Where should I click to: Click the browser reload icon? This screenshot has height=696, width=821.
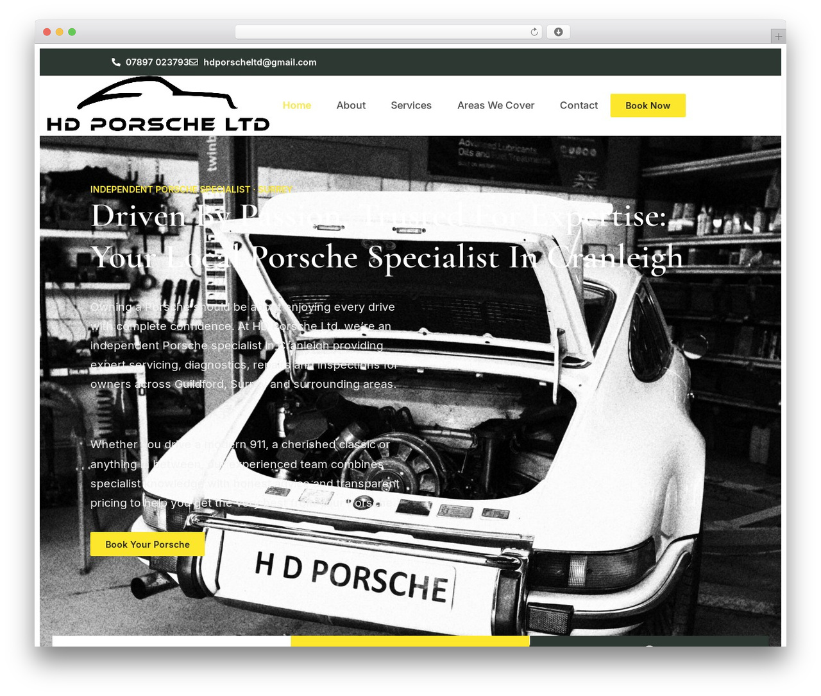534,32
